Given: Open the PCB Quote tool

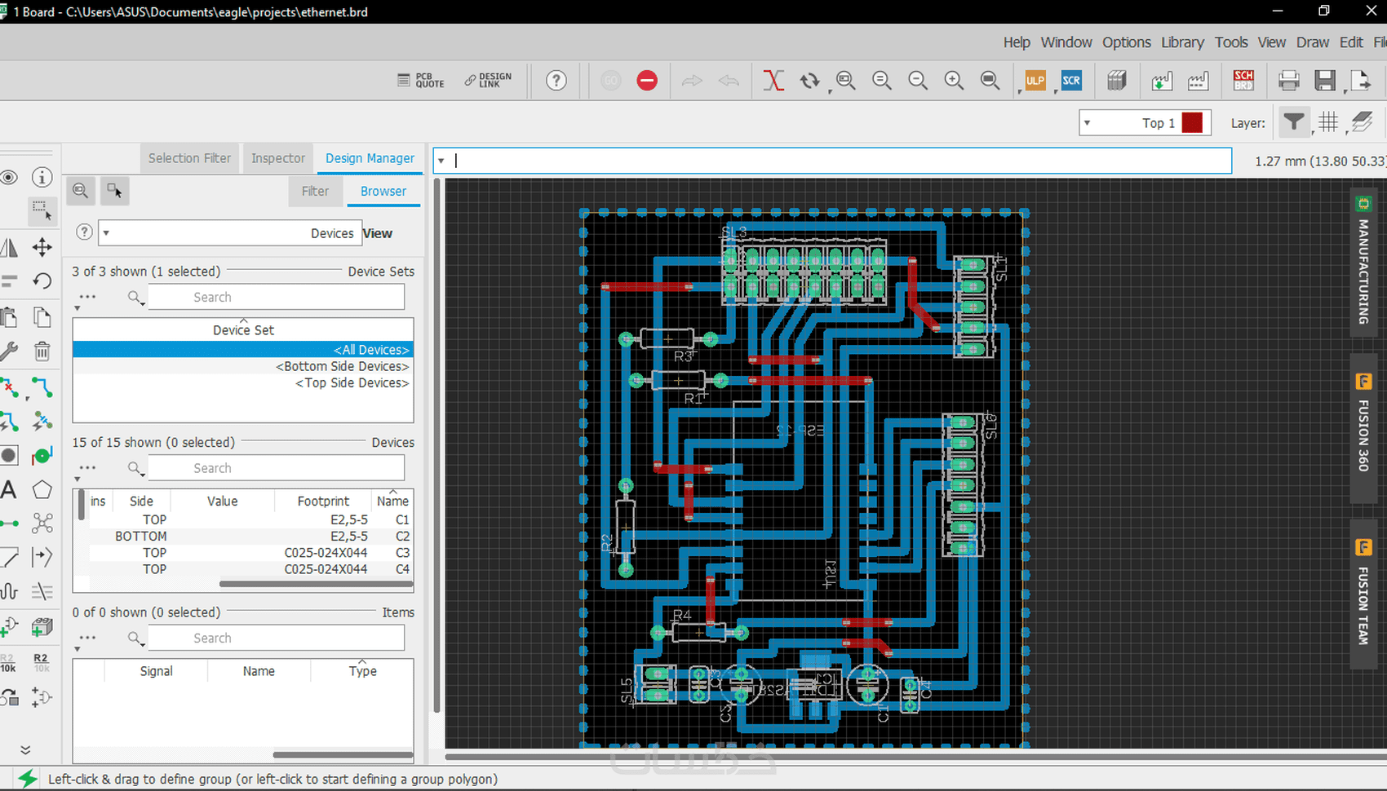Looking at the screenshot, I should point(421,81).
